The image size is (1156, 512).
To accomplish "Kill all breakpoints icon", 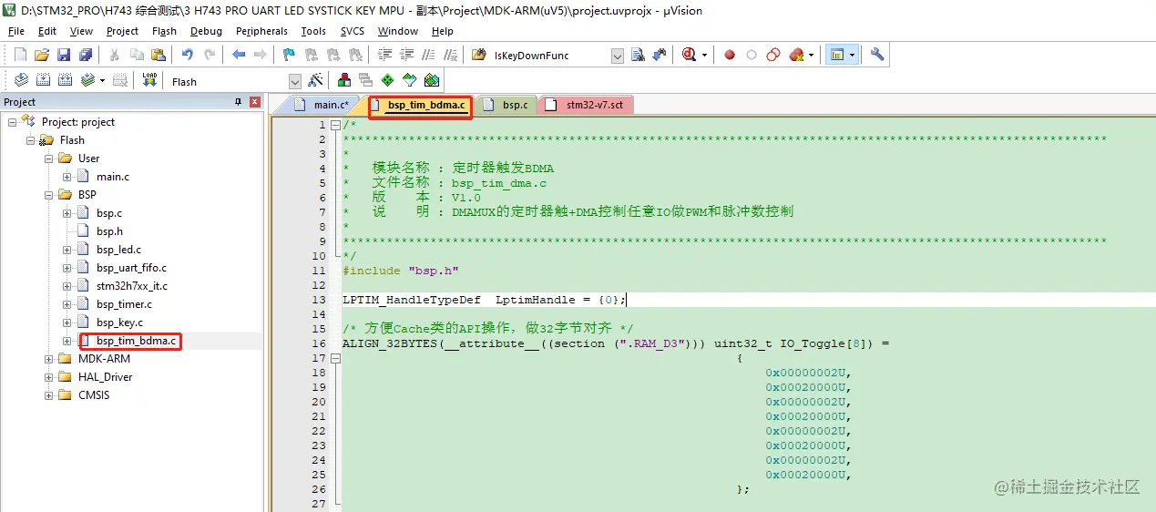I will click(796, 55).
